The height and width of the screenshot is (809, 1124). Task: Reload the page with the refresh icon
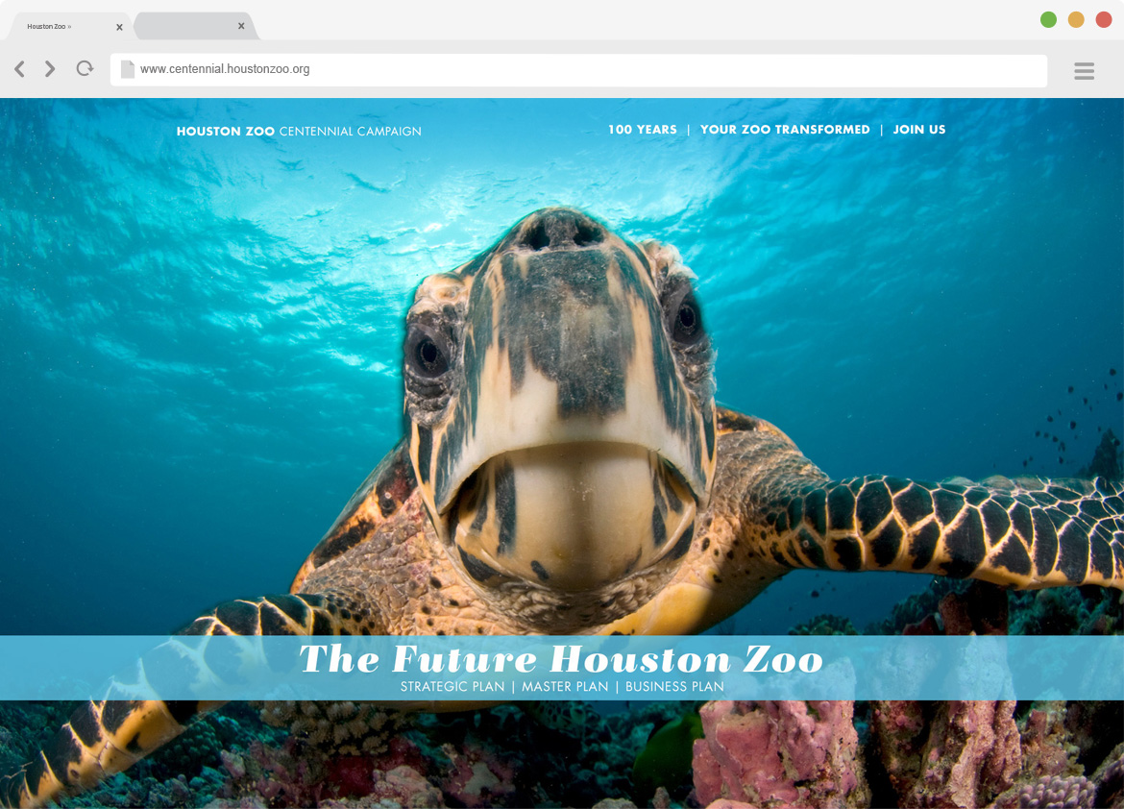point(85,68)
